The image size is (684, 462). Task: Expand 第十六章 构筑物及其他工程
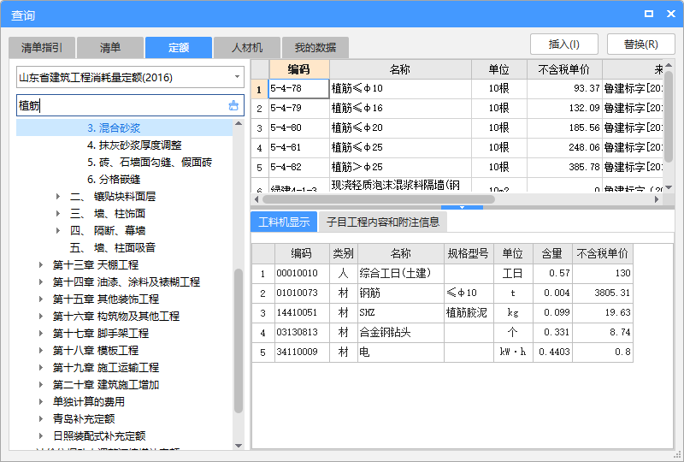(41, 317)
